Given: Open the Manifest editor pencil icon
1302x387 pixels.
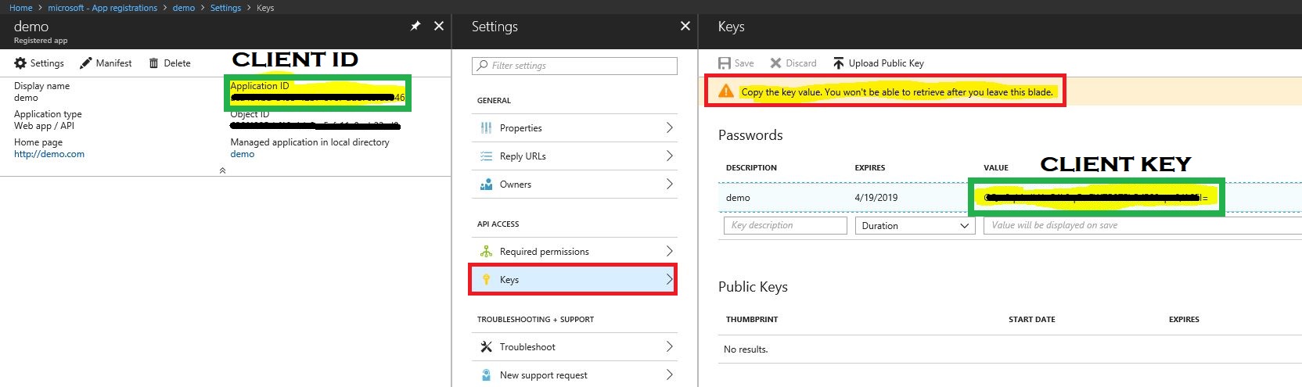Looking at the screenshot, I should coord(86,63).
